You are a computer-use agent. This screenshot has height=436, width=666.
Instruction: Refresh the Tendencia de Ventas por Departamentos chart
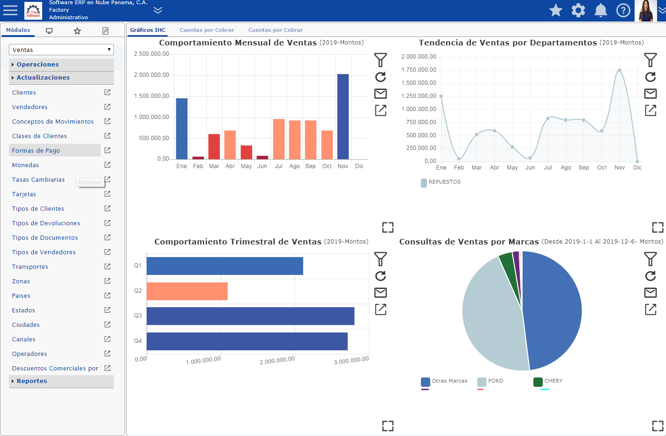click(651, 77)
